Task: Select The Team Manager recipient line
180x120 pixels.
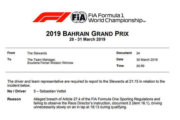Action: coord(42,60)
